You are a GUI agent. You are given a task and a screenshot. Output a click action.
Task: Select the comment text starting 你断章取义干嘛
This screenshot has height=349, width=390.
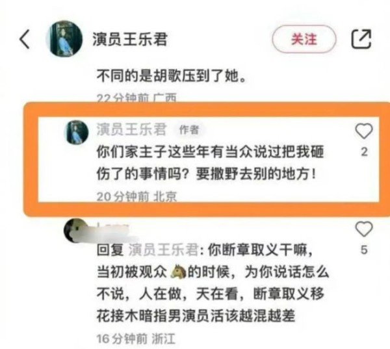coord(213,282)
